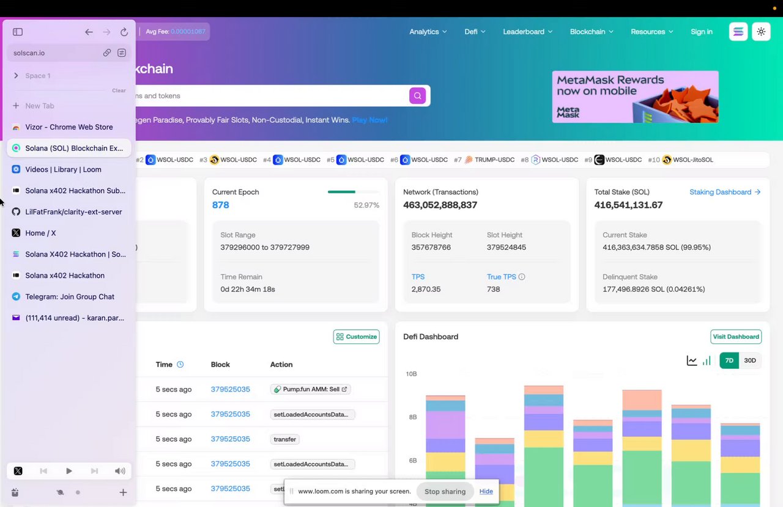Open the MetaMask Rewards banner ad
783x507 pixels.
click(x=635, y=97)
